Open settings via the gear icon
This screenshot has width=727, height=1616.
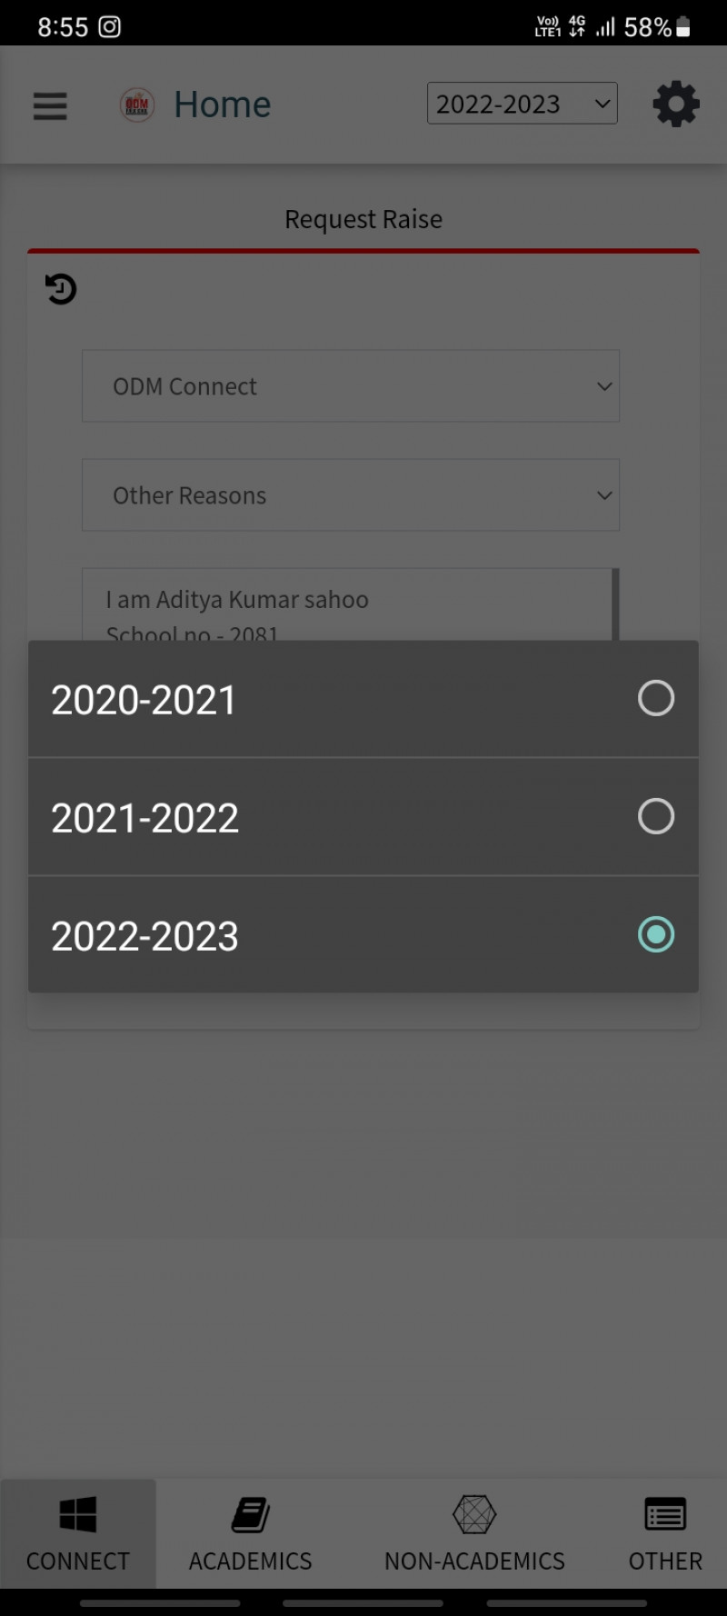click(x=676, y=105)
